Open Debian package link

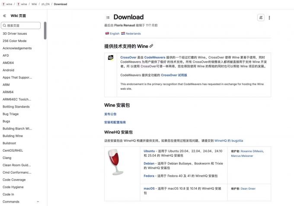[149, 164]
